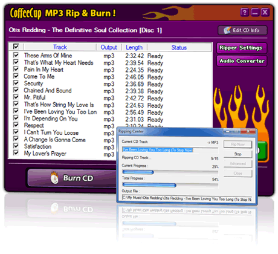Click the album title Otis Redding text
Viewport: 278px width, 254px height.
tap(85, 30)
